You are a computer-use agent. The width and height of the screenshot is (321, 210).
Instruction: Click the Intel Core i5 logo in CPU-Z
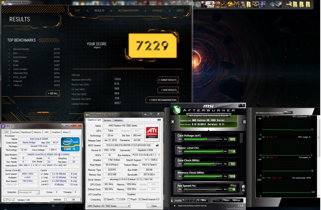point(70,144)
